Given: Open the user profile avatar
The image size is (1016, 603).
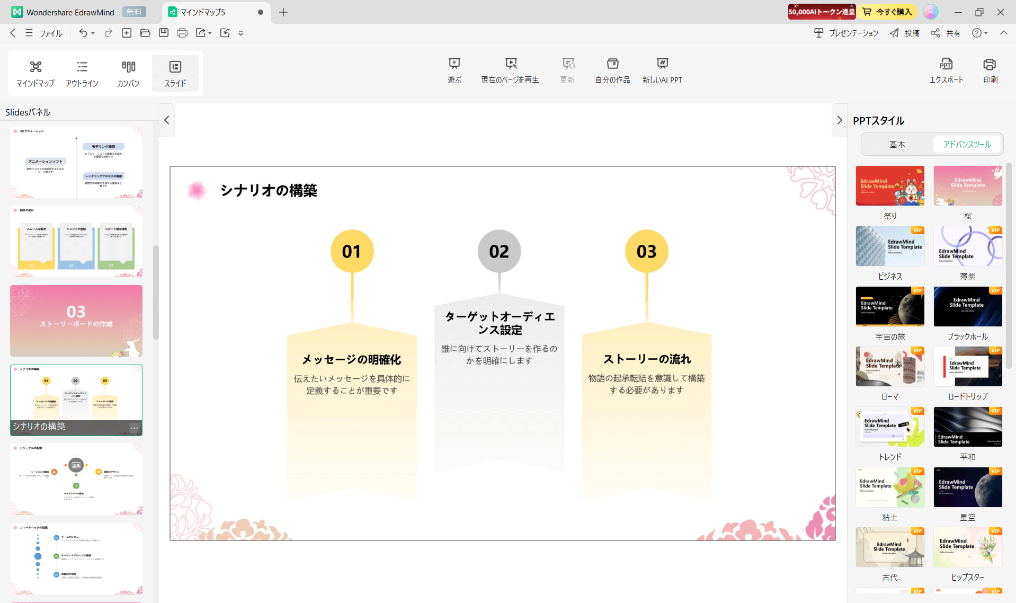Looking at the screenshot, I should [931, 12].
